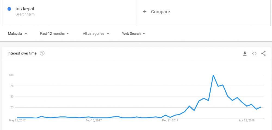Click the May 21, 2017 axis label
Image resolution: width=272 pixels, height=130 pixels.
[x=17, y=120]
